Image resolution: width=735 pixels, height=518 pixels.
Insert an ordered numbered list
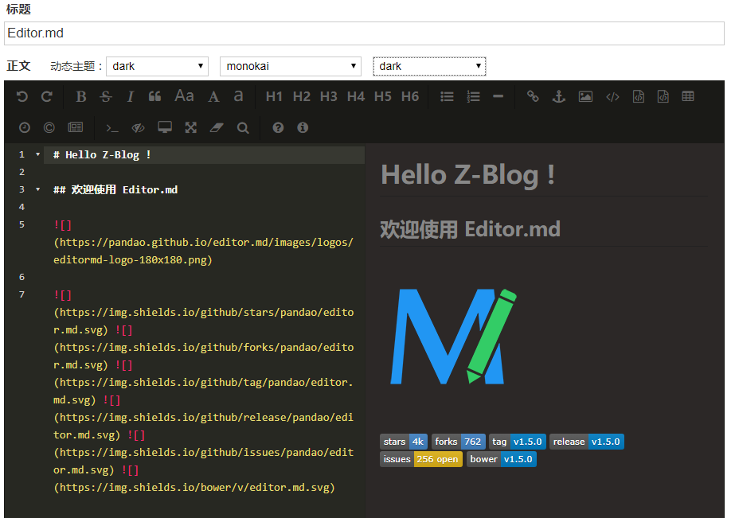(x=474, y=96)
